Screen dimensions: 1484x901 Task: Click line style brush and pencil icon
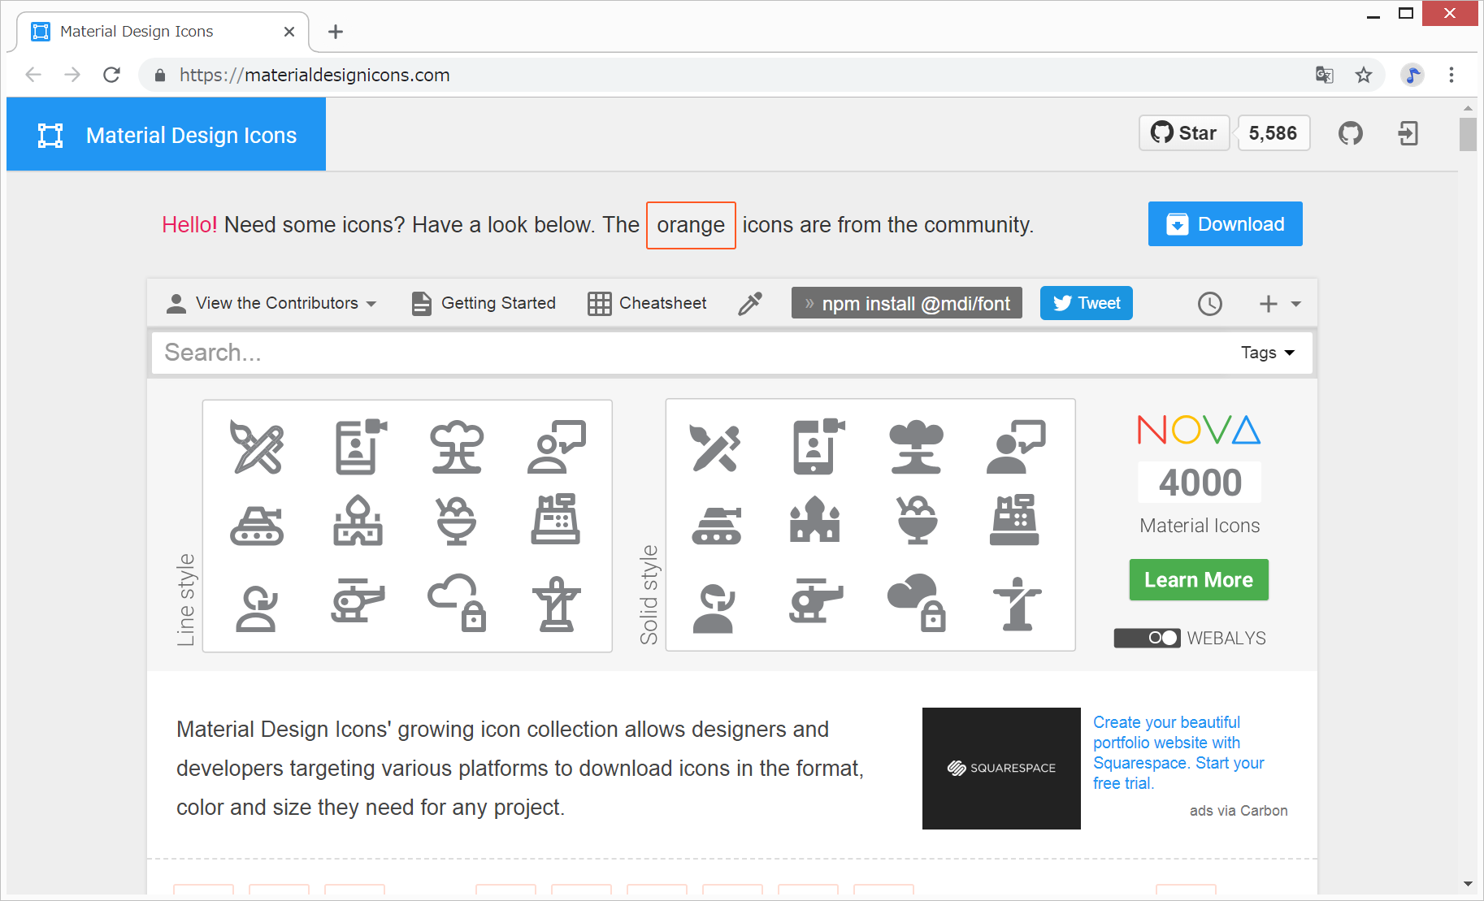pos(257,447)
